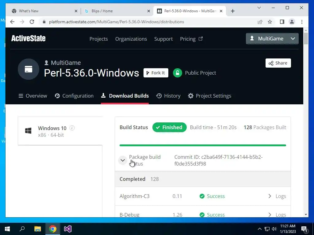The height and width of the screenshot is (235, 314).
Task: Click the page vertical scrollbar thumb
Action: pyautogui.click(x=306, y=38)
